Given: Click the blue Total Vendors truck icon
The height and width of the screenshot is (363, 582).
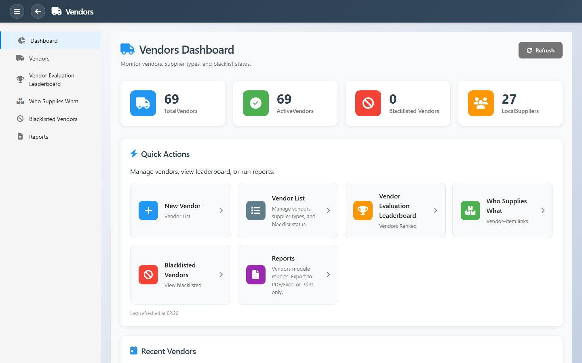Looking at the screenshot, I should (x=143, y=103).
